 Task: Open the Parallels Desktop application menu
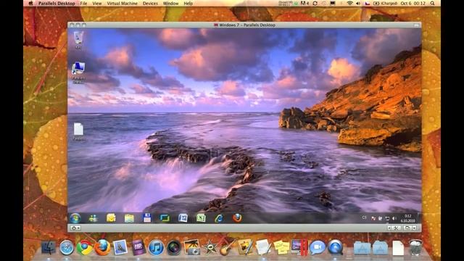tap(57, 4)
